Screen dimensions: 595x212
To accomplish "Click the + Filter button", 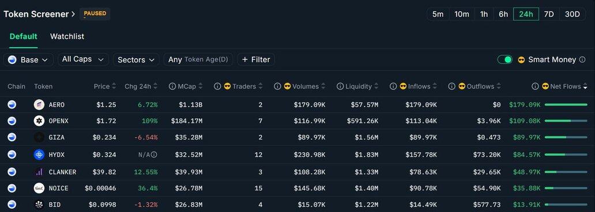I will coord(256,59).
